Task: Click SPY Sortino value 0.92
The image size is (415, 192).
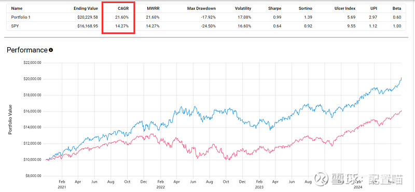Action: coord(309,26)
